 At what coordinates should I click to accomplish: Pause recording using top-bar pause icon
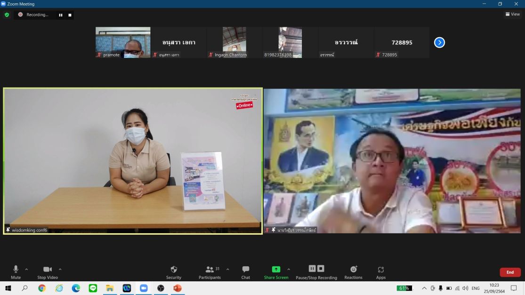coord(61,15)
